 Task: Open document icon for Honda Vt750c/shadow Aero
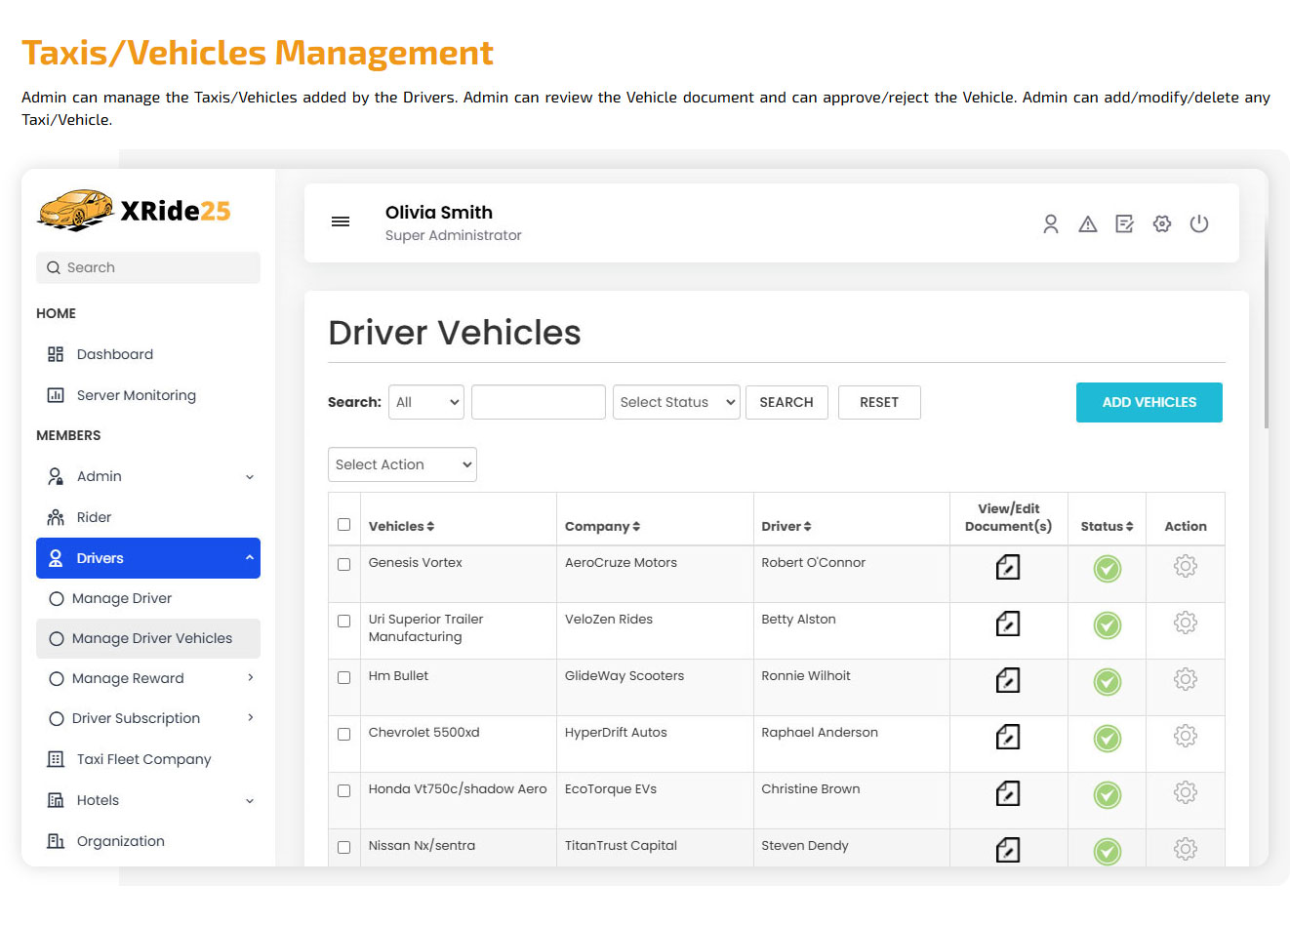pyautogui.click(x=1008, y=793)
